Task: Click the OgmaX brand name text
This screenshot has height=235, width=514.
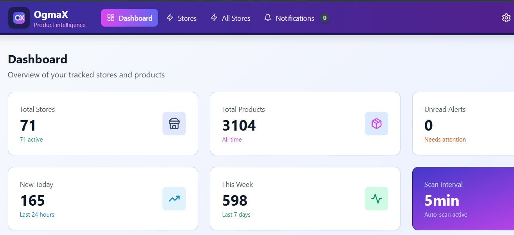Action: 51,14
